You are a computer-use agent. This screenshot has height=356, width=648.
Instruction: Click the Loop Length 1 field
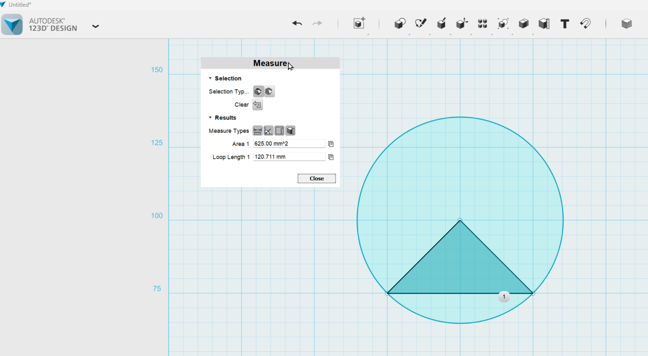coord(289,157)
